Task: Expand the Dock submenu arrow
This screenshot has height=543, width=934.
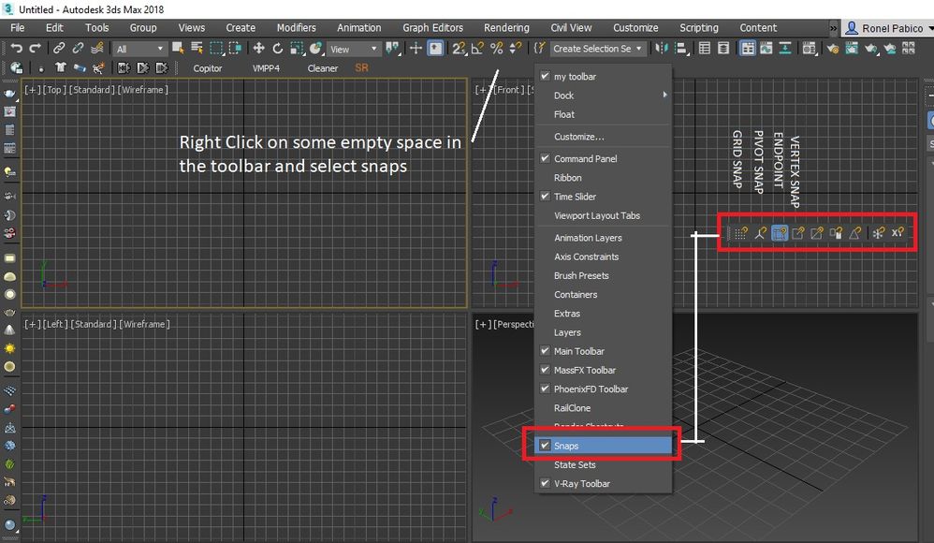Action: click(664, 95)
